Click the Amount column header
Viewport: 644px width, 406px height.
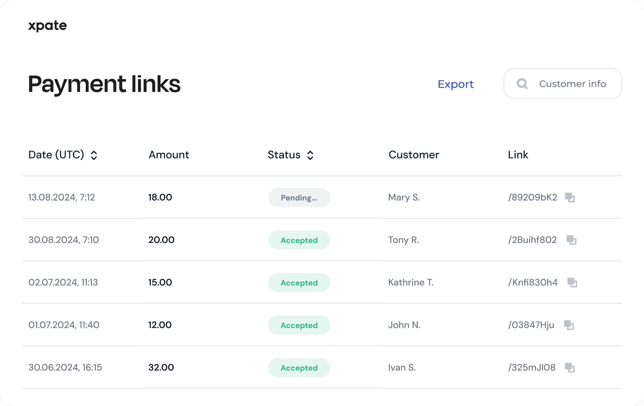click(x=169, y=155)
